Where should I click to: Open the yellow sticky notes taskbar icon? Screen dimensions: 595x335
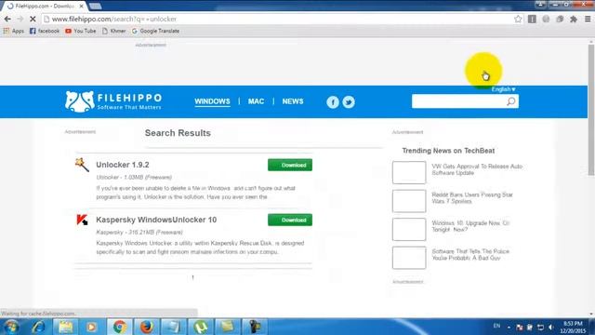pos(227,327)
